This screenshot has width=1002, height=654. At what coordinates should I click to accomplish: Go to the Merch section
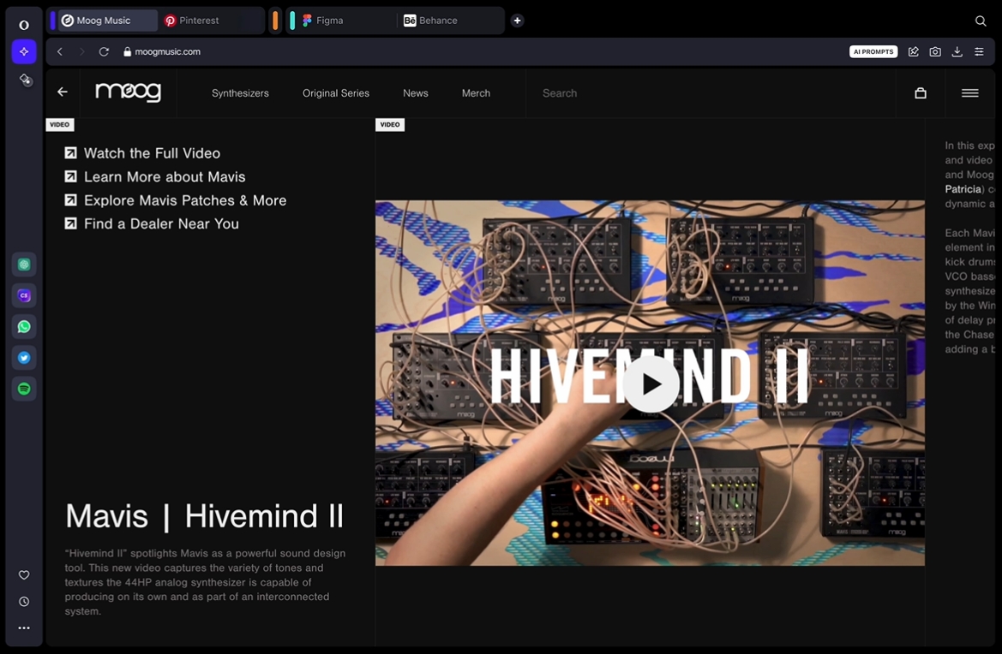tap(476, 93)
